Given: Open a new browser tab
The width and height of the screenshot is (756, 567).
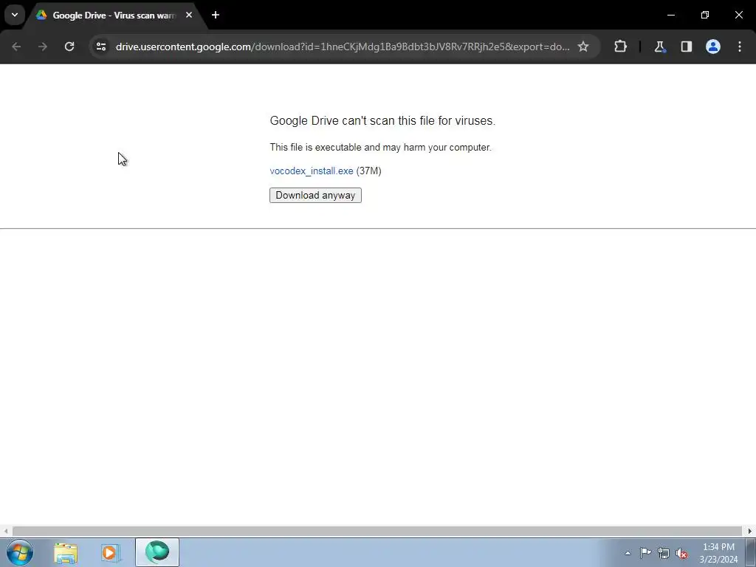Looking at the screenshot, I should coord(216,15).
